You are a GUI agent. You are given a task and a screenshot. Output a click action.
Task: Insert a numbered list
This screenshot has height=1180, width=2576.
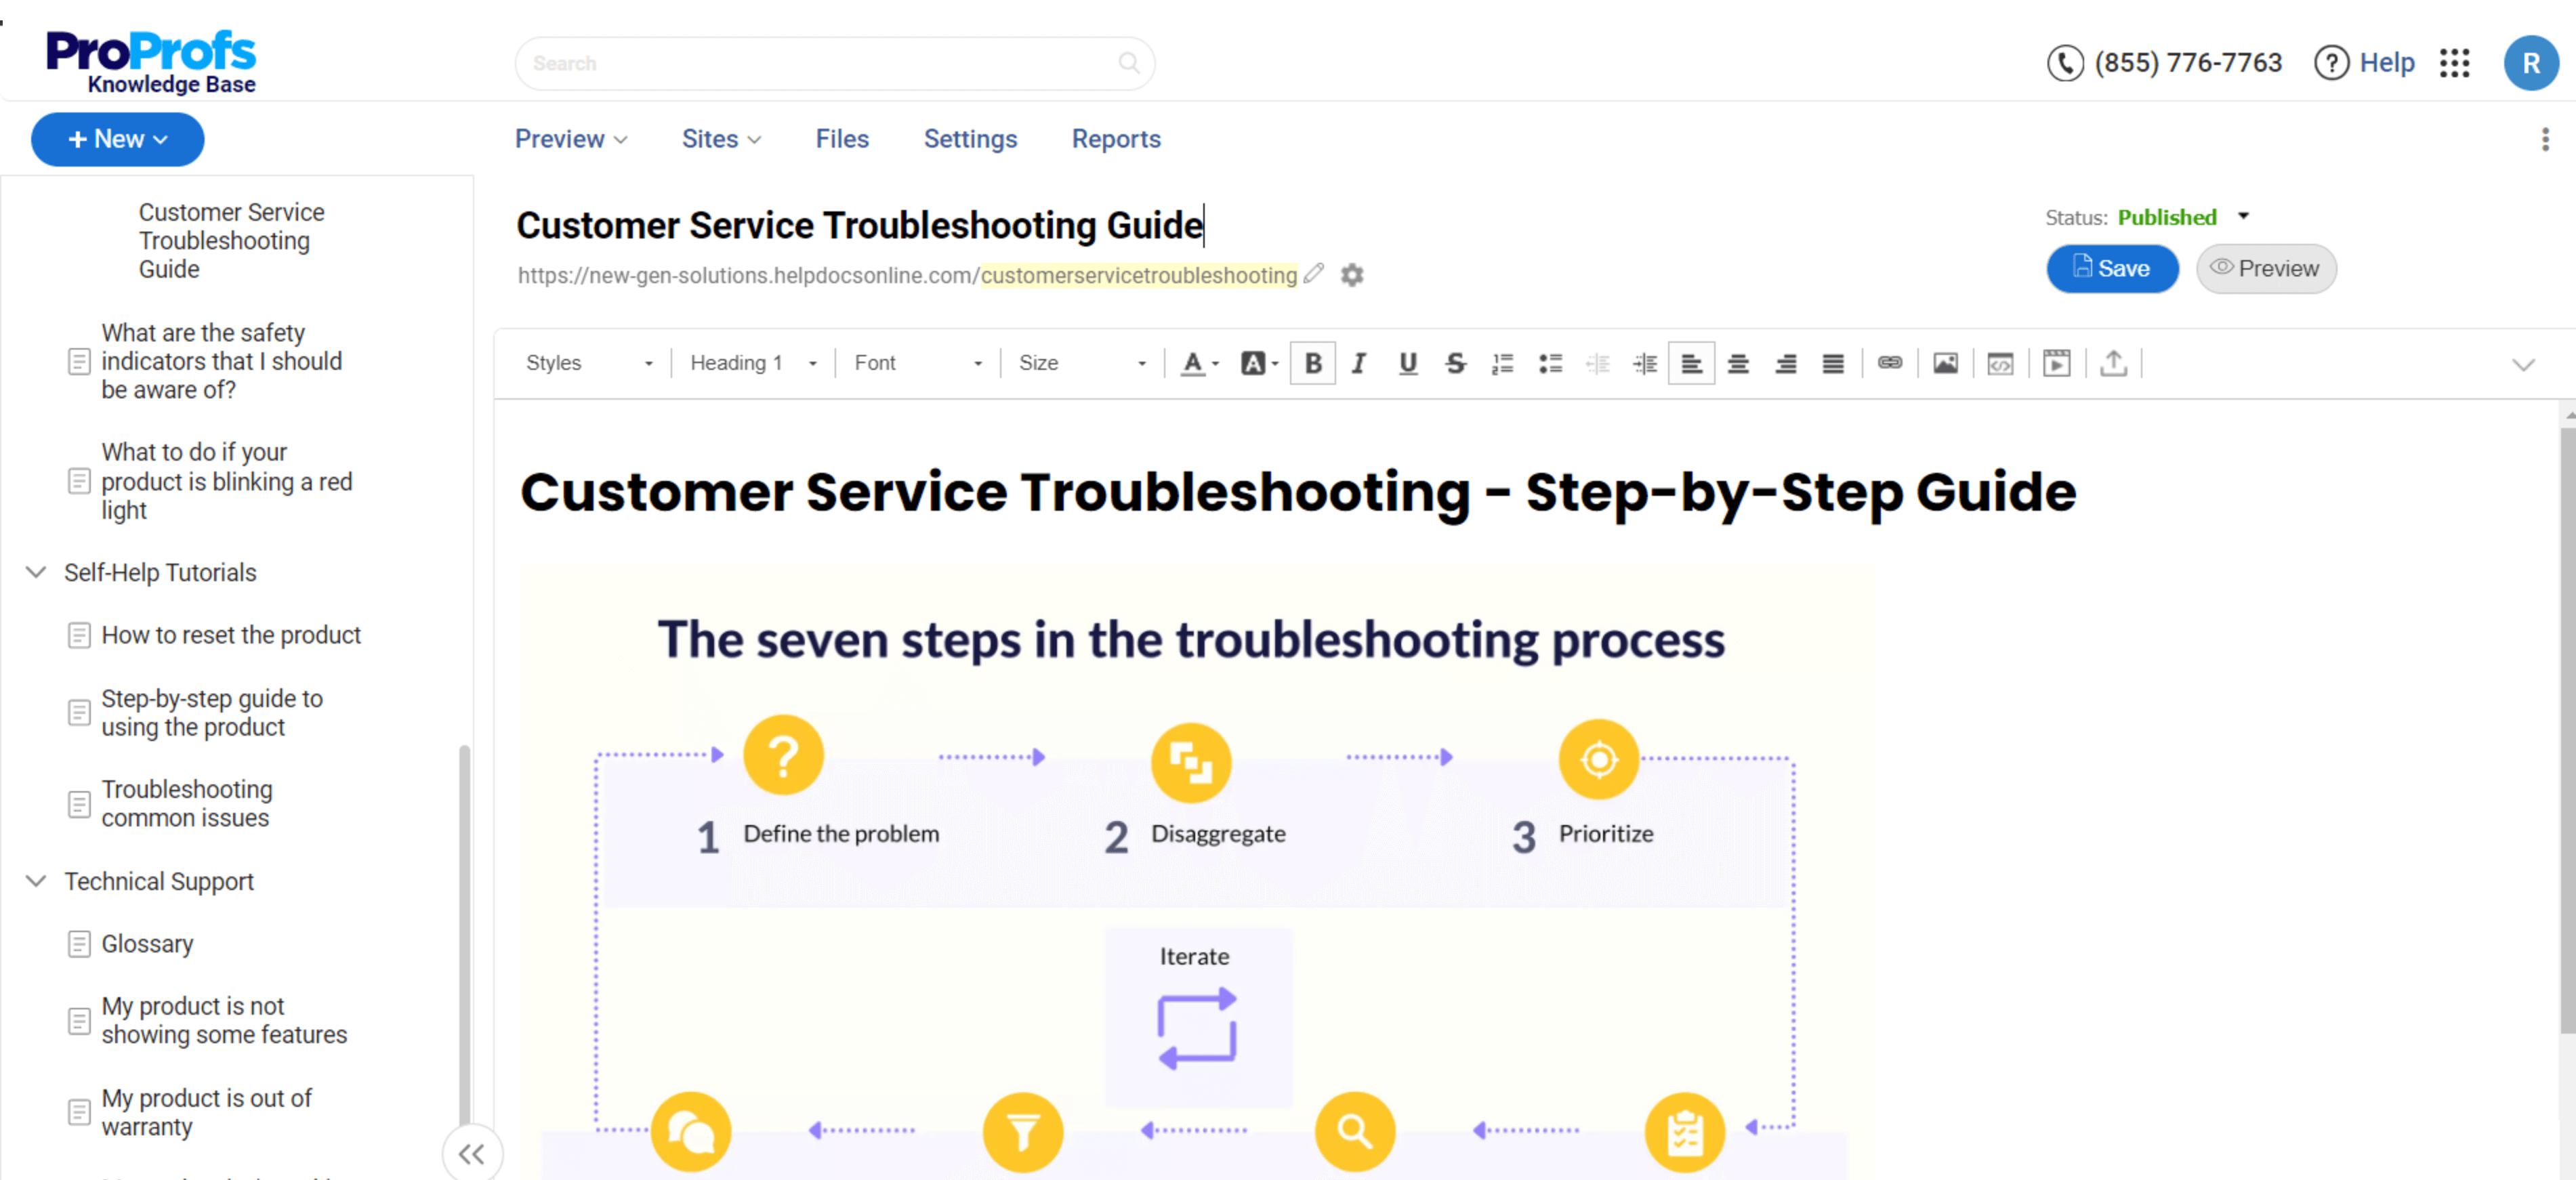pos(1502,363)
